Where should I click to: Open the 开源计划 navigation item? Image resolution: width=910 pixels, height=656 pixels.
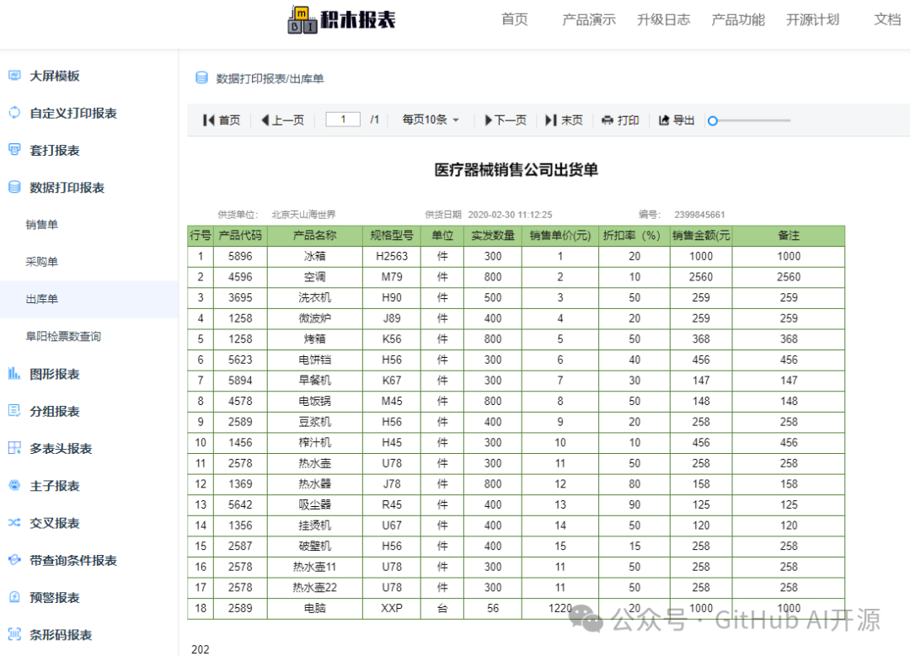click(x=812, y=19)
